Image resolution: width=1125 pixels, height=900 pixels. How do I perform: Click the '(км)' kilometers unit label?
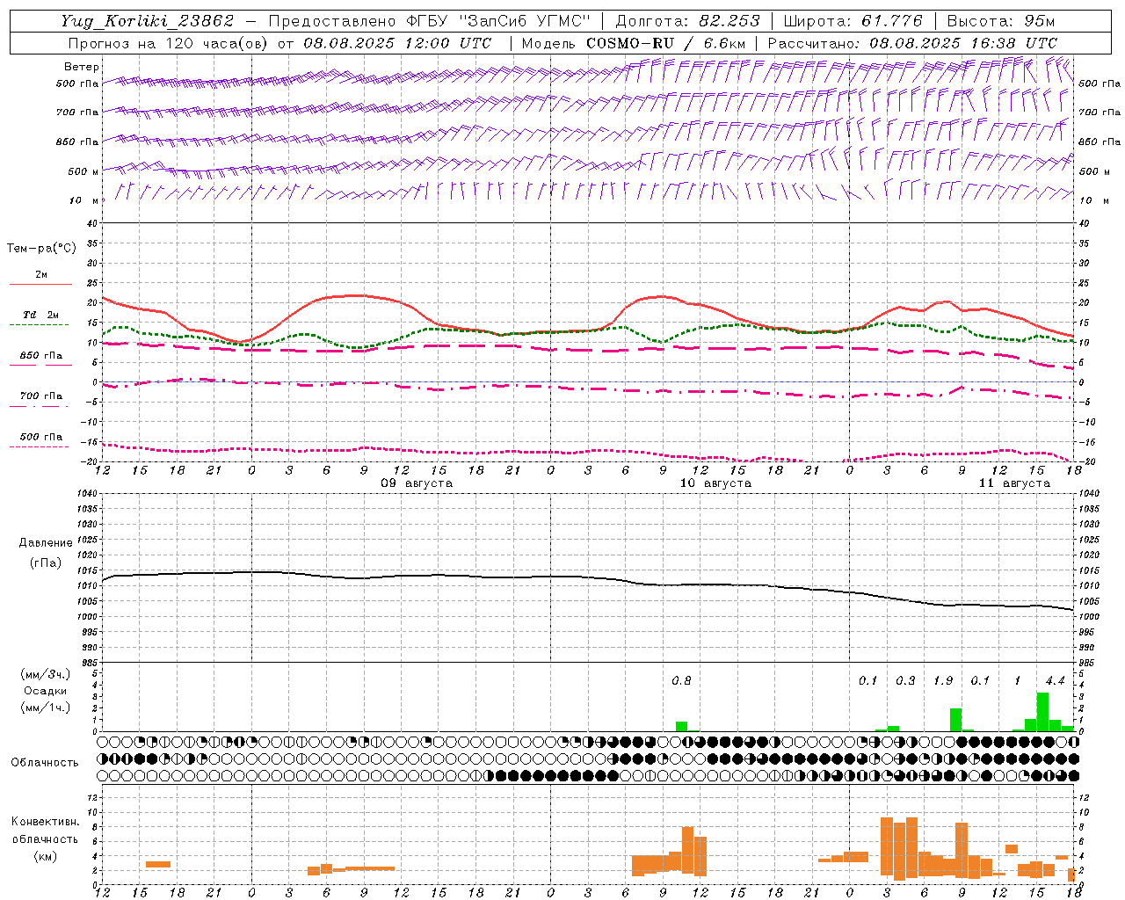45,856
